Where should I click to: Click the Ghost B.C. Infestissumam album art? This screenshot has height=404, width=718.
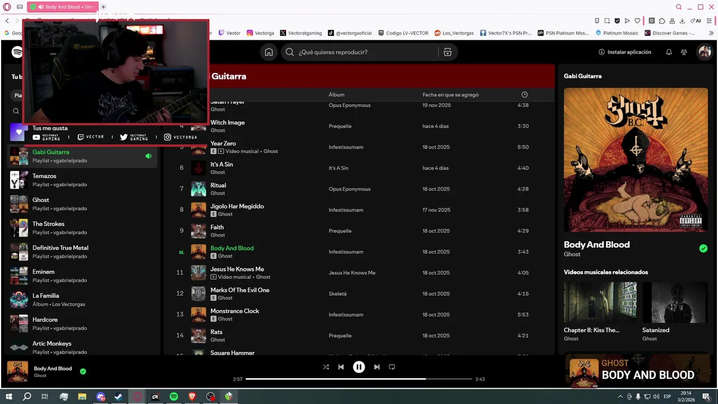[636, 159]
